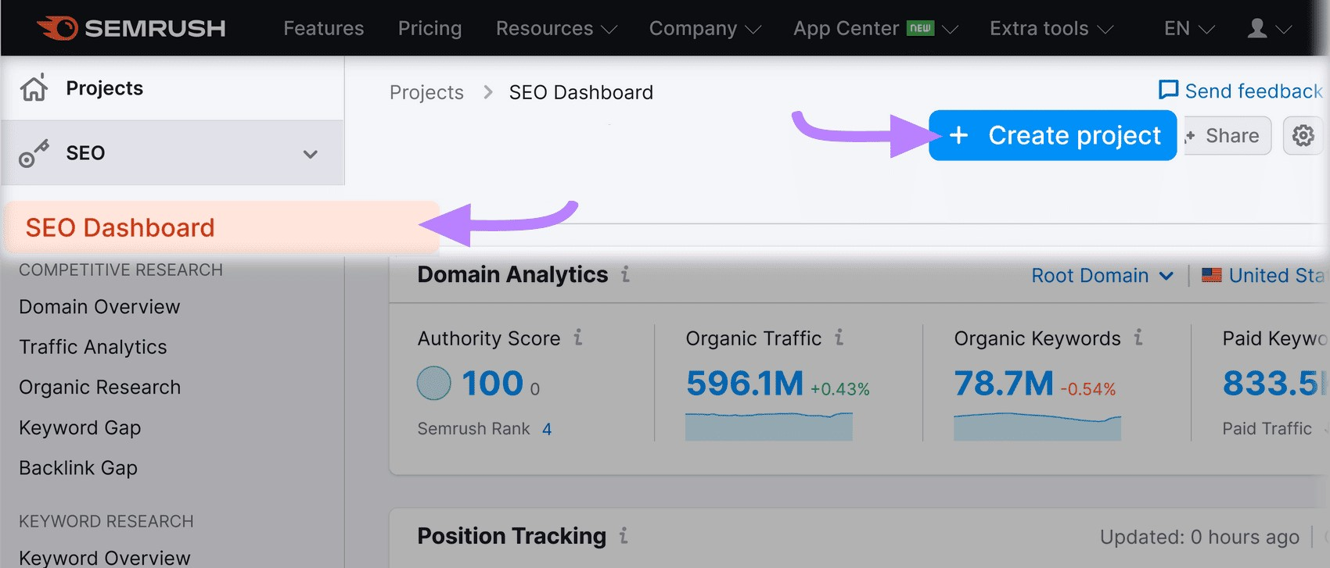
Task: Click the +0.43% traffic change
Action: click(x=840, y=389)
